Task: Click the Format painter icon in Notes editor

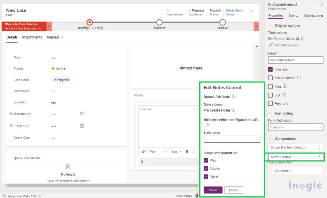Action: point(143,151)
